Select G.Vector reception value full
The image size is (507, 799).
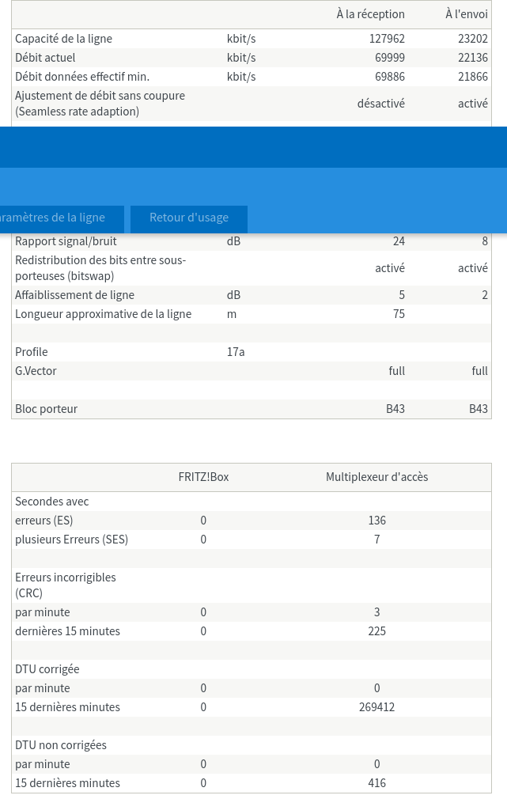pyautogui.click(x=397, y=371)
